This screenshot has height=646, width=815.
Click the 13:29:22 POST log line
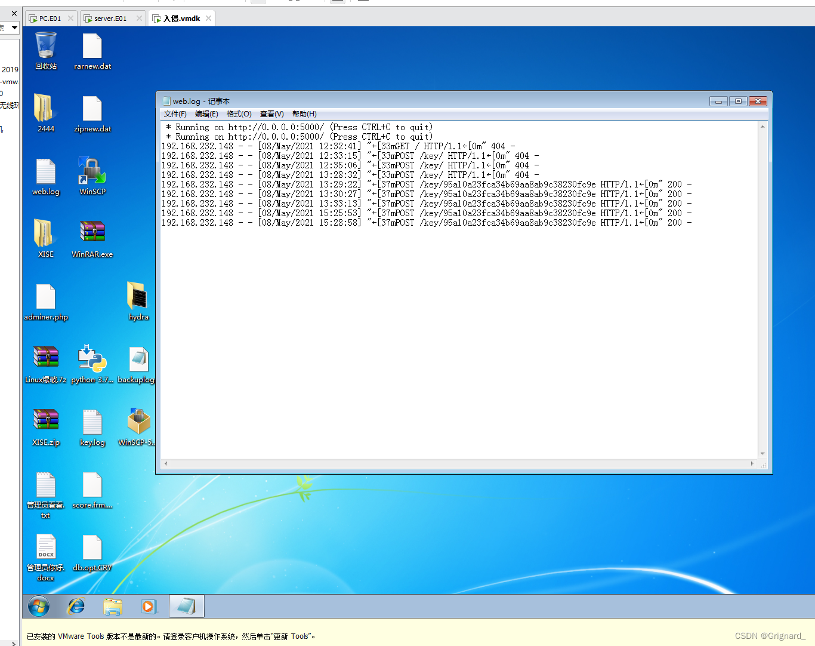pyautogui.click(x=427, y=184)
